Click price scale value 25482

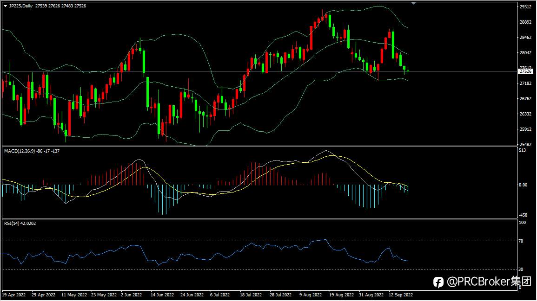(525, 145)
